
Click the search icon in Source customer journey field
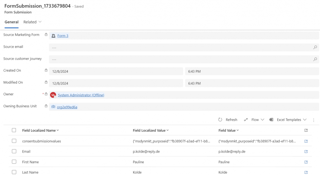(315, 59)
